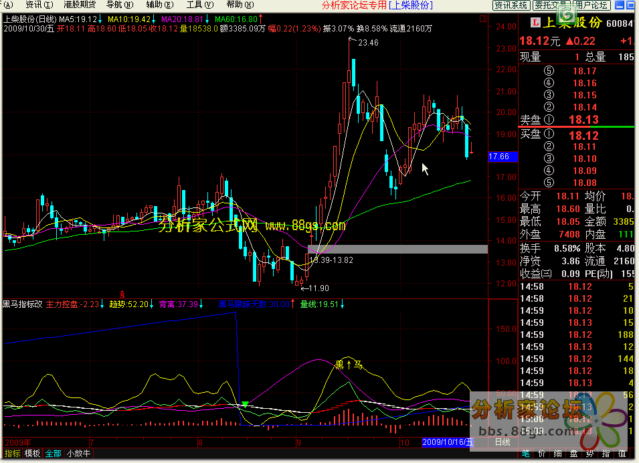Click buy price 18.12 in order book
Viewport: 639px width, 463px height.
(583, 135)
